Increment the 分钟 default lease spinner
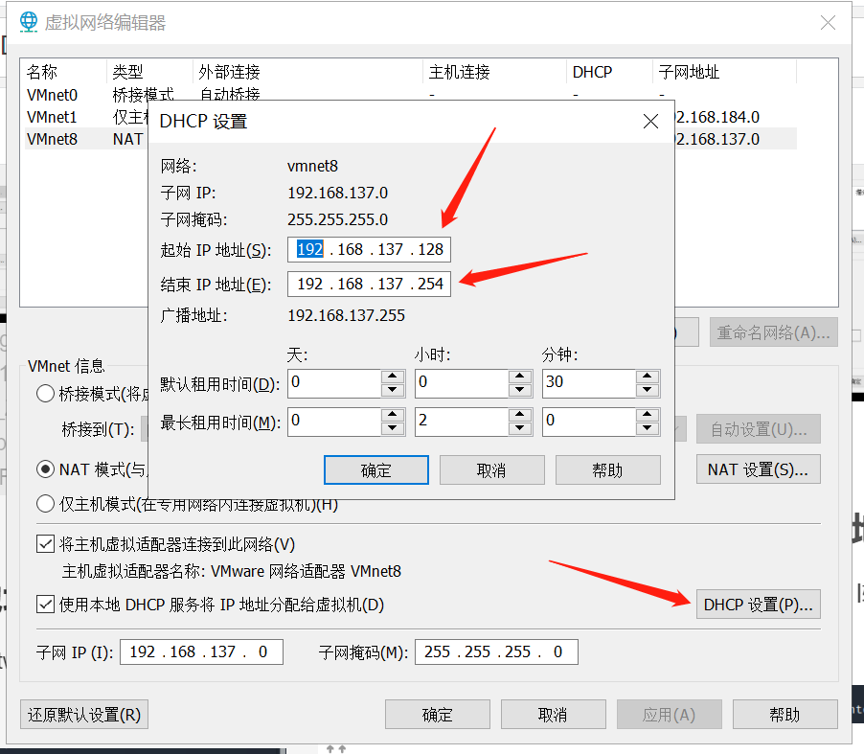Screen dimensions: 864x754 647,377
